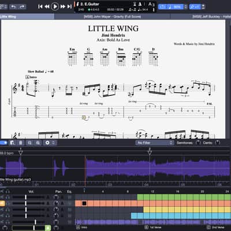Image resolution: width=231 pixels, height=231 pixels.
Task: Select sync point marker 2 above the waveform
Action: click(x=150, y=152)
